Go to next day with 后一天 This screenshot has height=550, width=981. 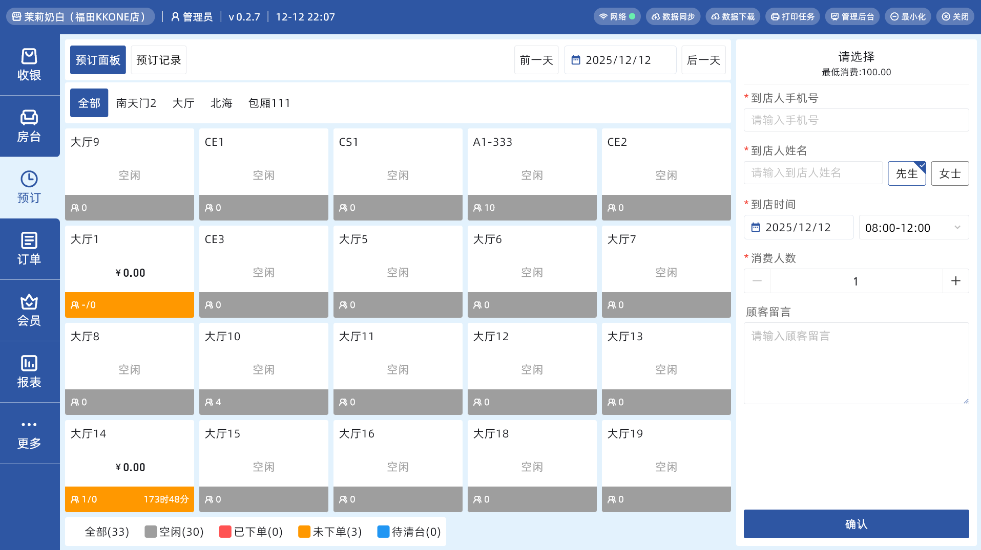(703, 60)
